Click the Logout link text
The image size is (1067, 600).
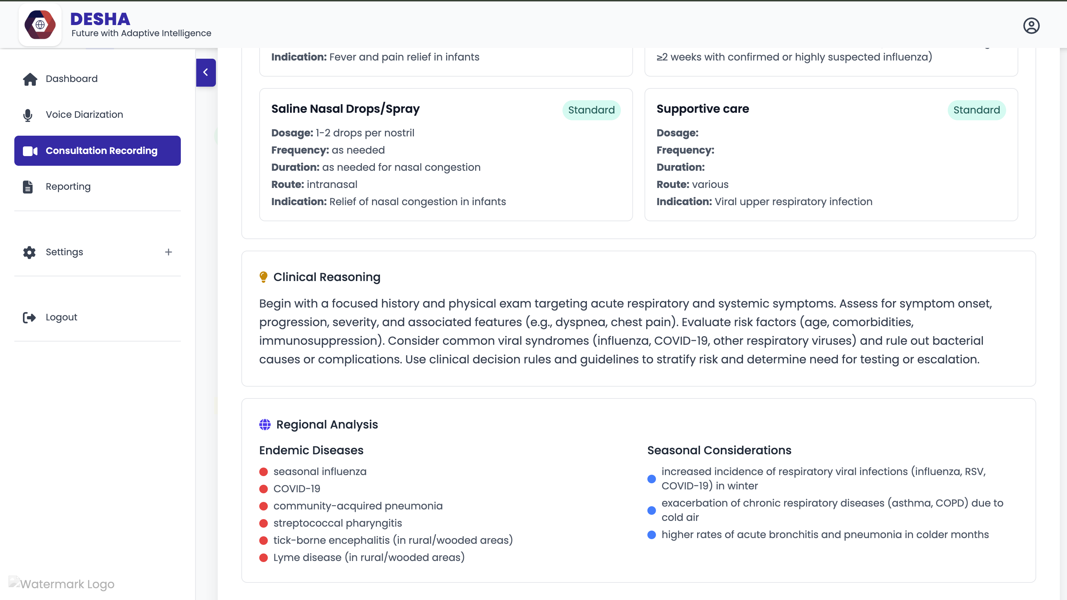pos(61,317)
